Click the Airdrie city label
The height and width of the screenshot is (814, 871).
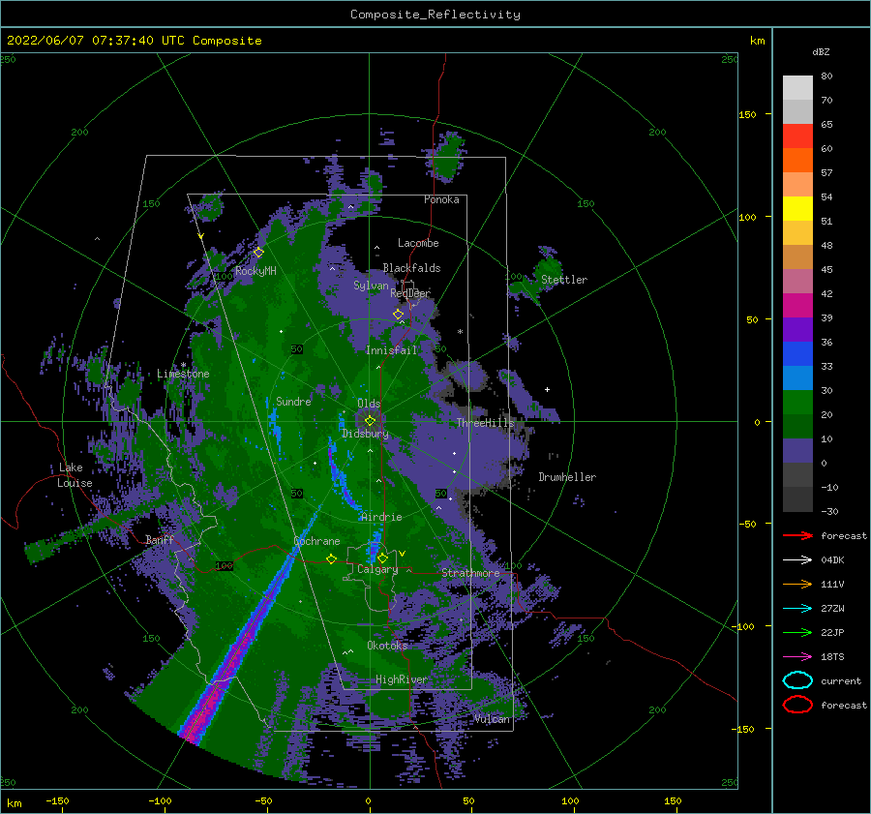click(381, 517)
